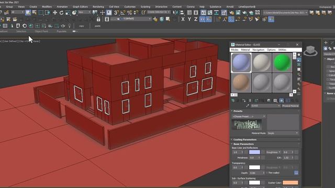This screenshot has height=188, width=335.
Task: Open the Material Editor toolbar icon
Action: click(224, 13)
